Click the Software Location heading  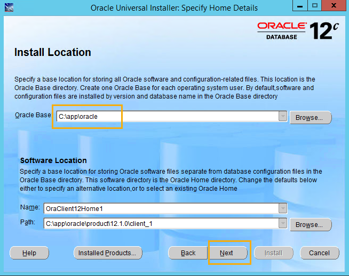53,160
